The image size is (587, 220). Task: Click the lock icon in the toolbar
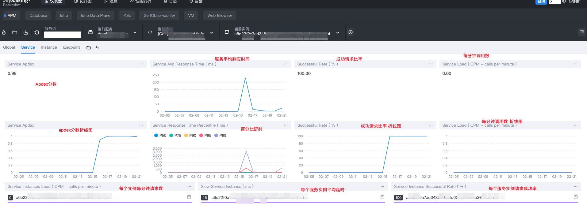[4, 32]
